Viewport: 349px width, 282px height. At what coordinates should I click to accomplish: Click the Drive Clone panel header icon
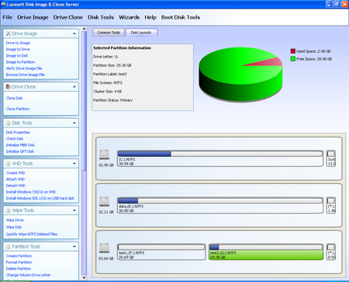coord(9,87)
